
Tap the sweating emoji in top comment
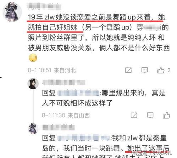(33, 58)
